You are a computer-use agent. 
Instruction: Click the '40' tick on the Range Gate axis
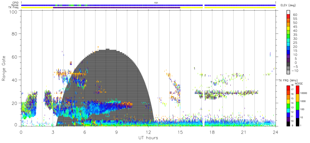coord(14,80)
